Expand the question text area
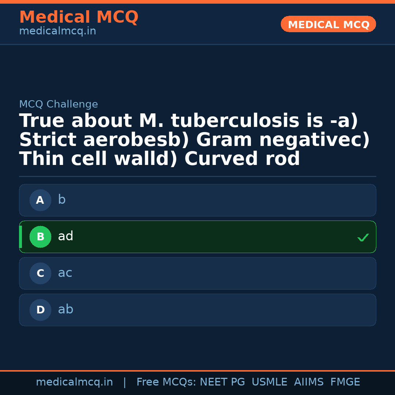This screenshot has height=395, width=395. [x=194, y=139]
